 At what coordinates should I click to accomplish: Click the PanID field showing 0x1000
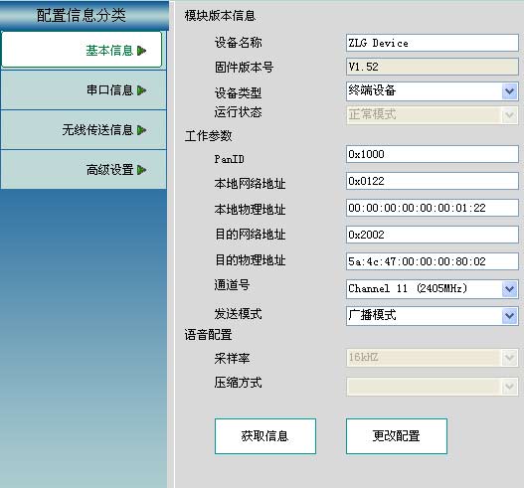(x=433, y=154)
